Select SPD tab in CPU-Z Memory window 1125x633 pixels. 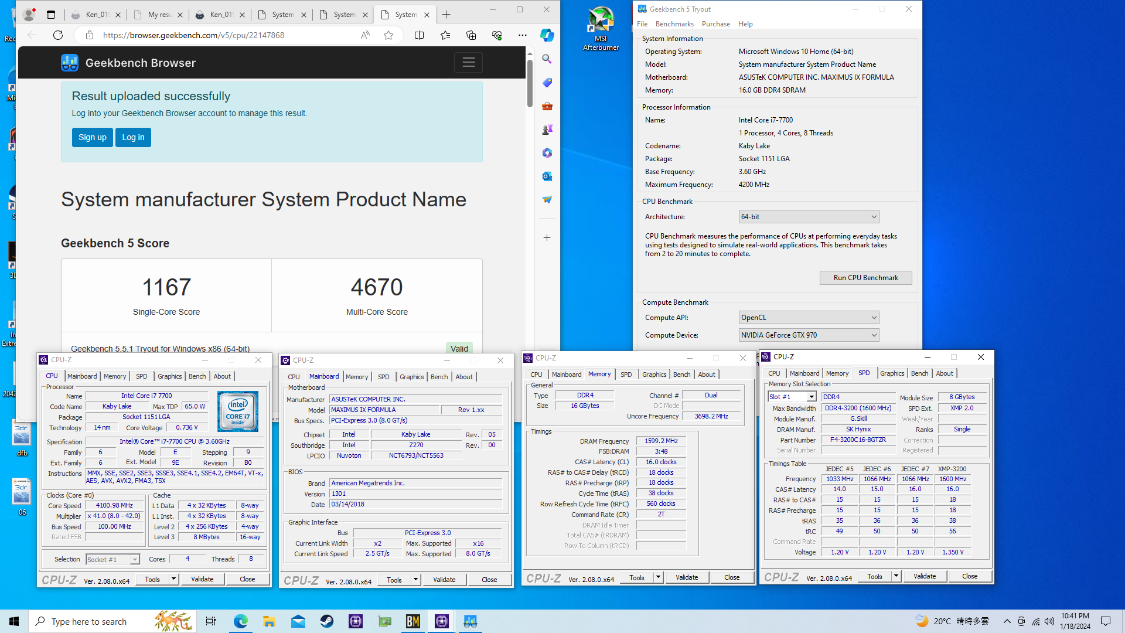(x=626, y=375)
